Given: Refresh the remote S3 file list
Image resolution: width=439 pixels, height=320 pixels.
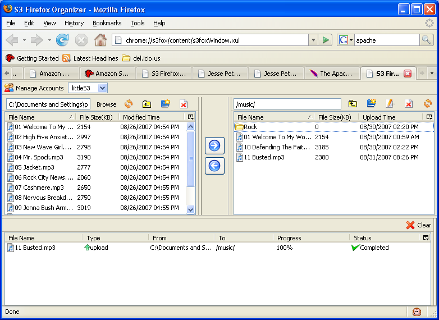Looking at the screenshot, I should tap(428, 104).
